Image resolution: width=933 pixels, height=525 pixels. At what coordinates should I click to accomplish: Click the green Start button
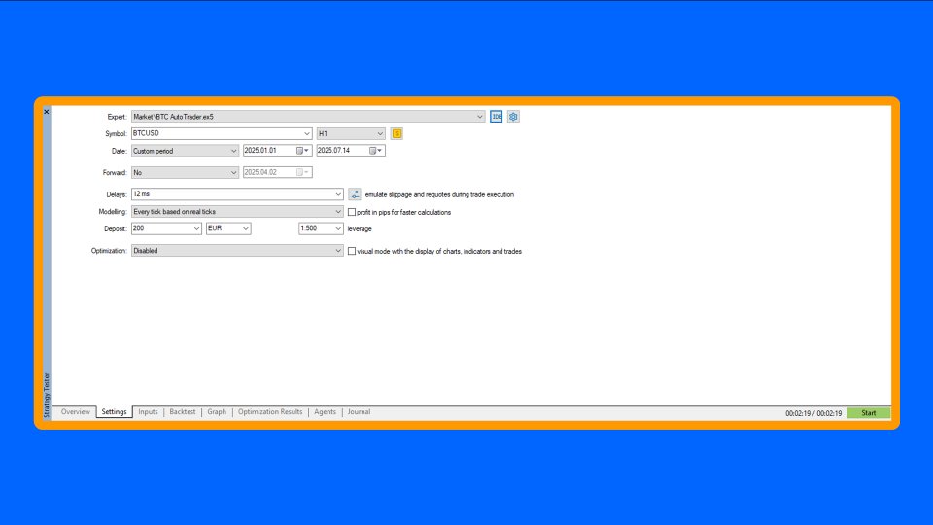point(868,413)
